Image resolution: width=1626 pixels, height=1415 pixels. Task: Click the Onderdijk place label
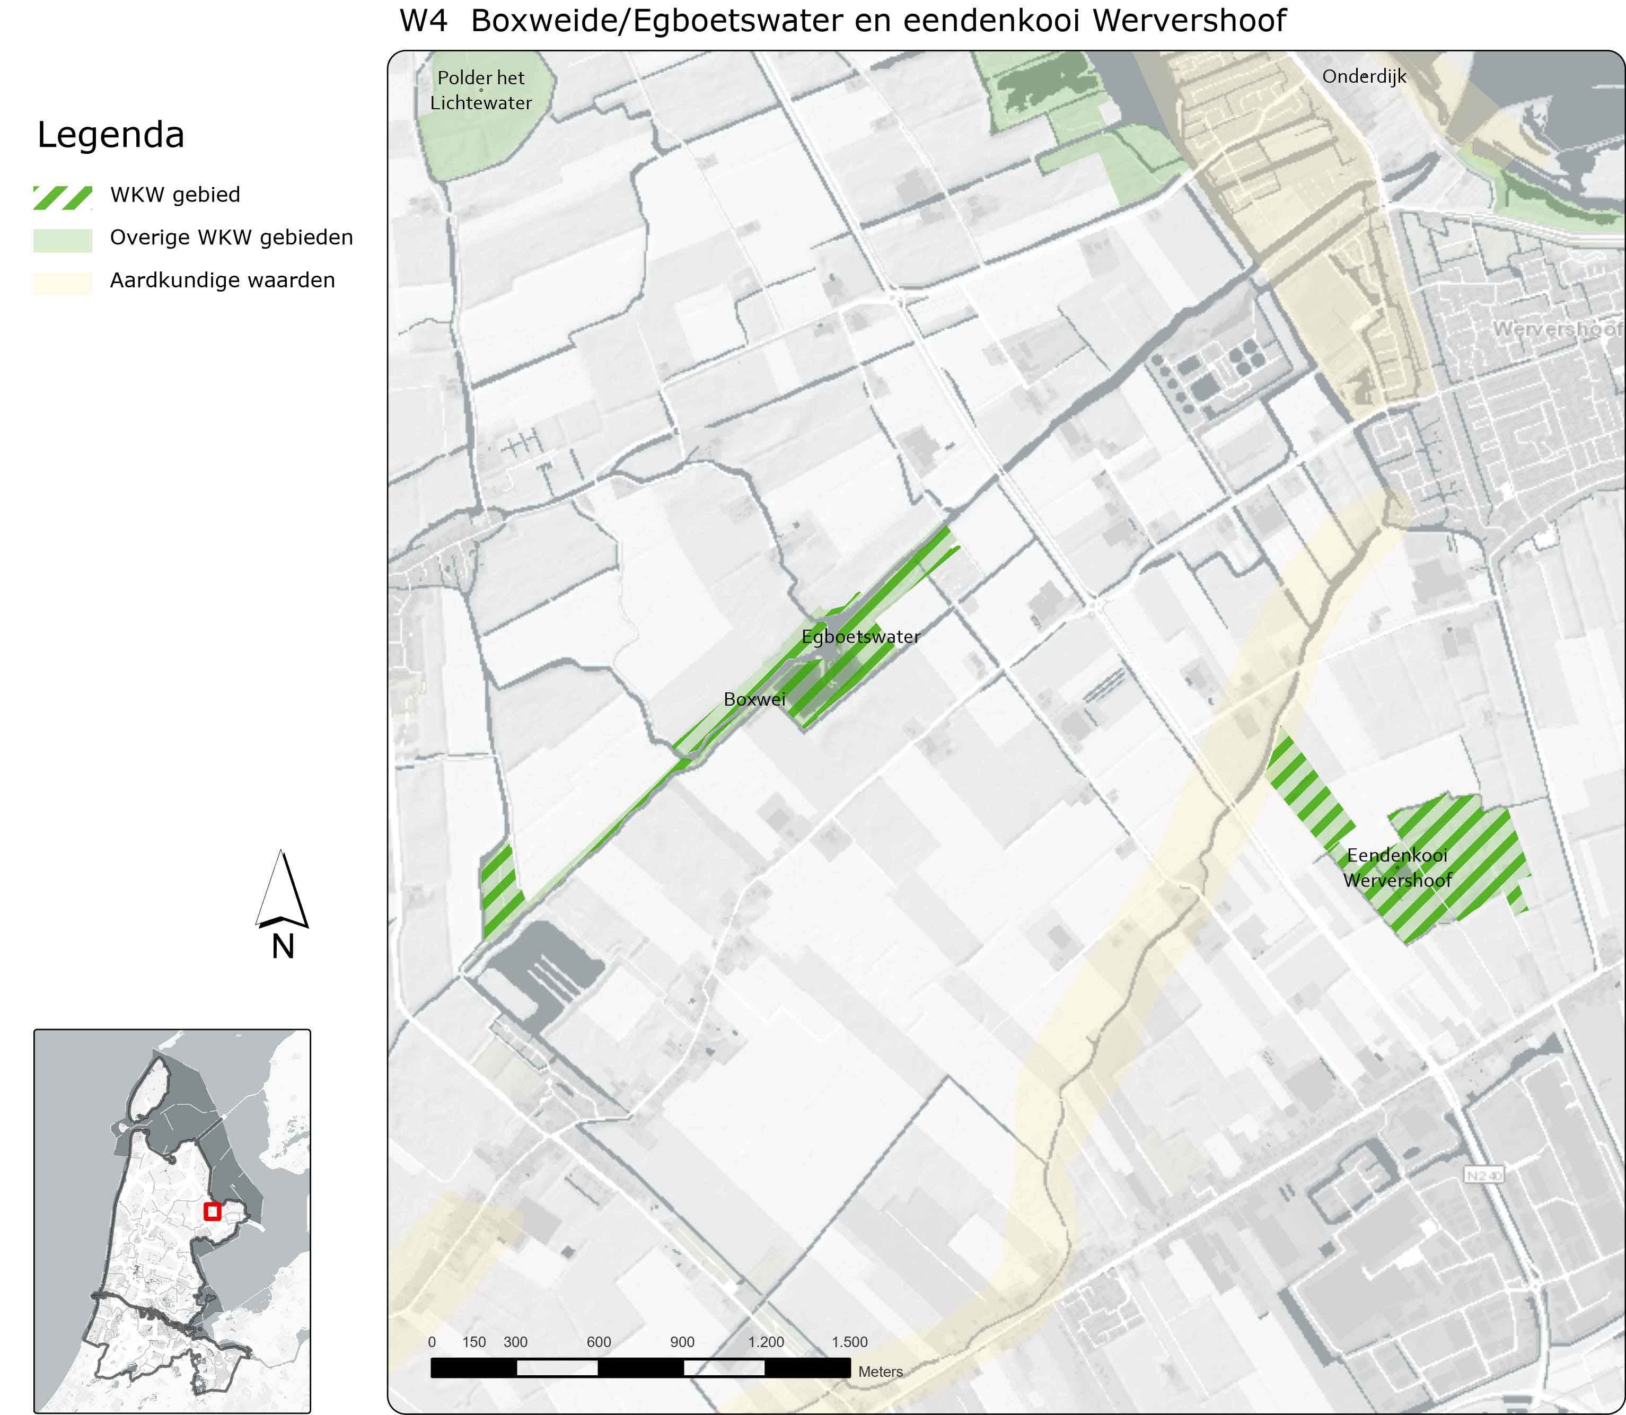click(1364, 76)
